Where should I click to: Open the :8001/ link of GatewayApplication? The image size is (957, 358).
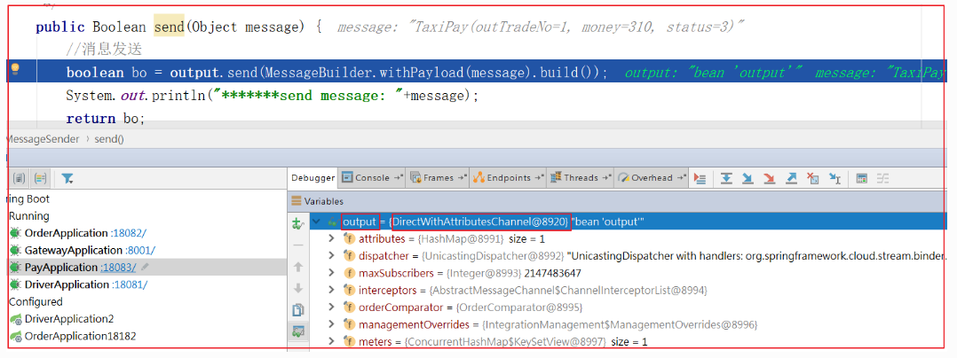click(x=139, y=250)
